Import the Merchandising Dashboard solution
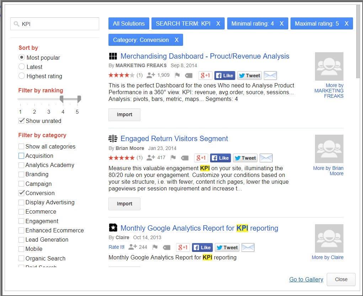 click(124, 114)
